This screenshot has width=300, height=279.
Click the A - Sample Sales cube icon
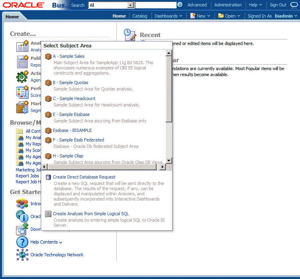click(x=48, y=57)
